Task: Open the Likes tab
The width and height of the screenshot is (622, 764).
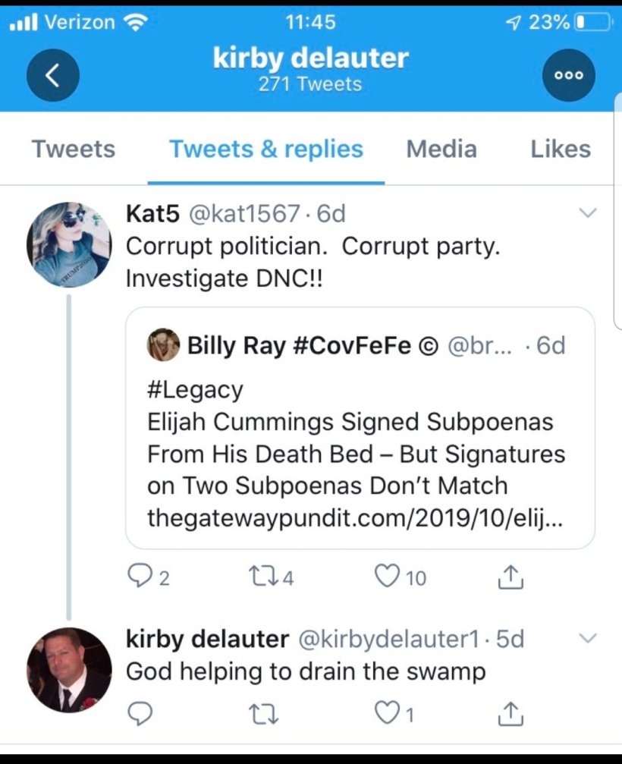Action: [561, 149]
